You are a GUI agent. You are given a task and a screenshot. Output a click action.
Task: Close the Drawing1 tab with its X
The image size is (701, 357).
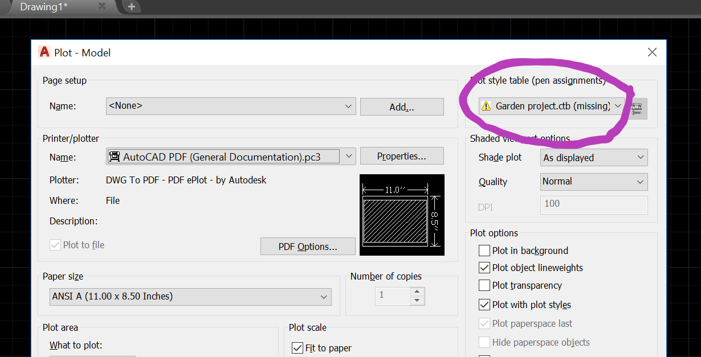(x=102, y=6)
